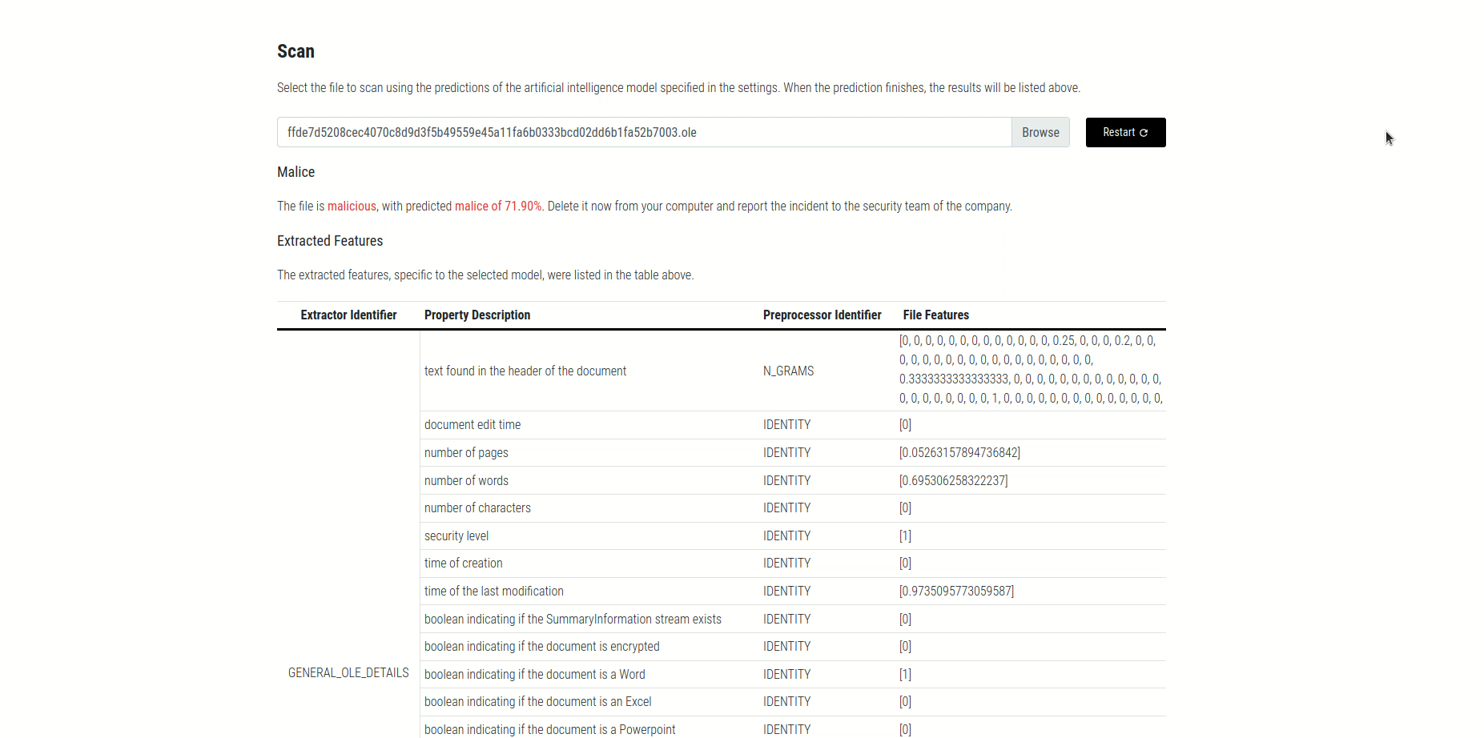
Task: Click the red 'malice of 71.90%' text
Action: (498, 207)
